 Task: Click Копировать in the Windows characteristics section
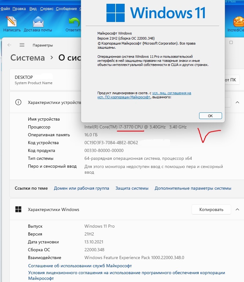211,209
